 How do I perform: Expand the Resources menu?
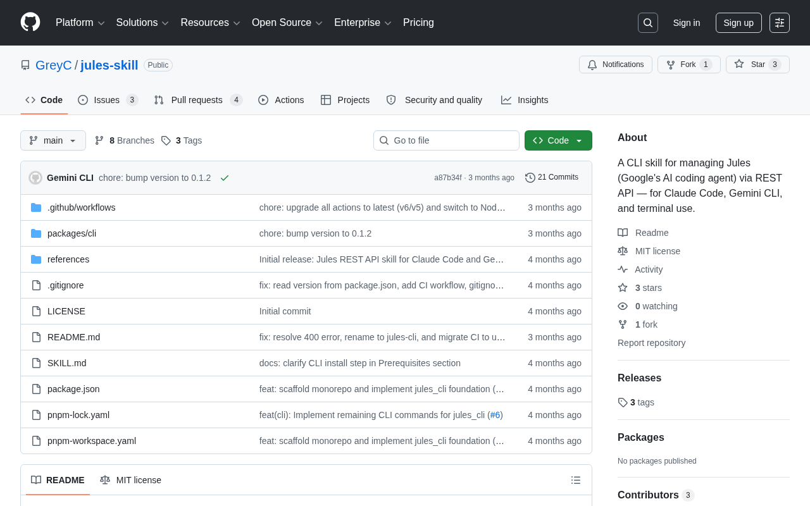coord(211,23)
